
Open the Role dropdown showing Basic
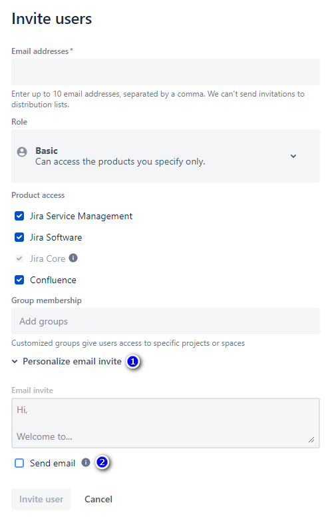(165, 156)
